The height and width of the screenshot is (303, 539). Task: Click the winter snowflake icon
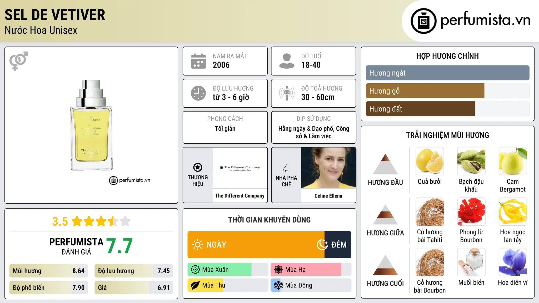pyautogui.click(x=278, y=285)
